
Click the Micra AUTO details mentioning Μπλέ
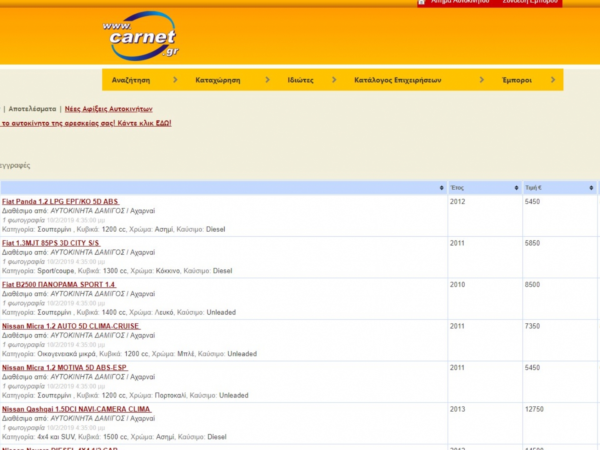tap(129, 354)
